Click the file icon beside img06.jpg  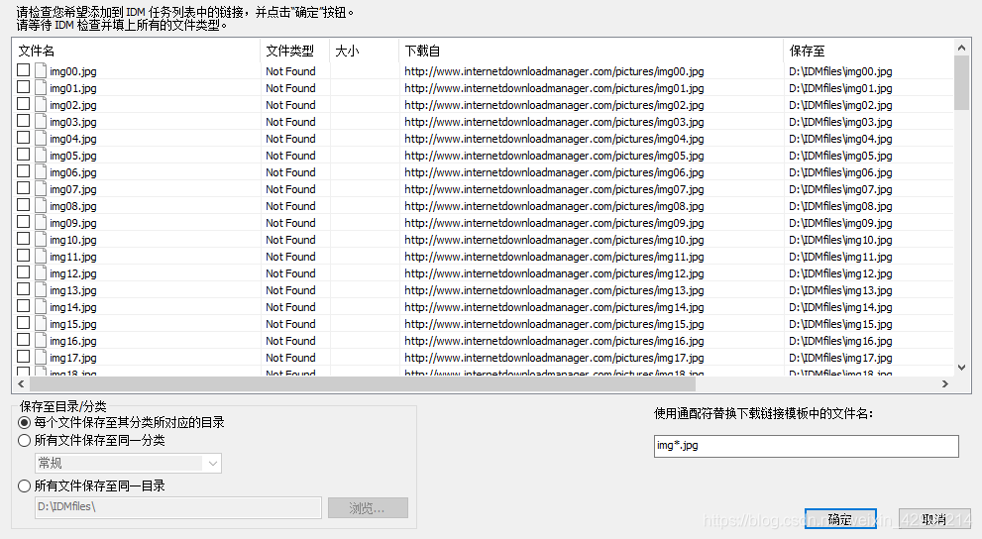(41, 172)
